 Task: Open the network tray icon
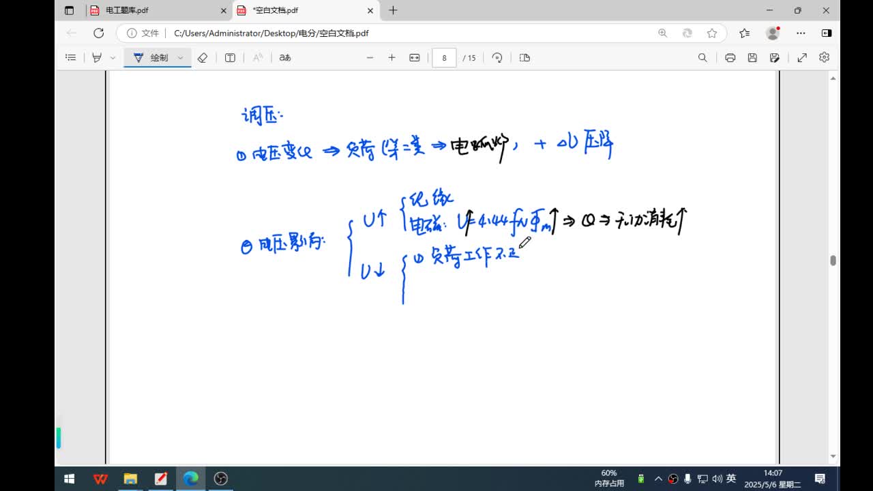[702, 479]
